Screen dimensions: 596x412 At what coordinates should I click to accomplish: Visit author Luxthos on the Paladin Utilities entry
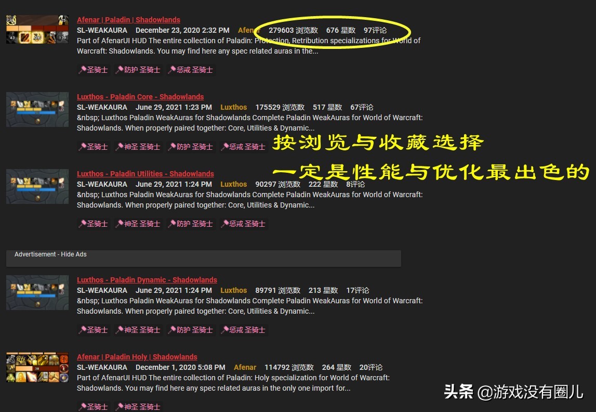click(x=233, y=184)
